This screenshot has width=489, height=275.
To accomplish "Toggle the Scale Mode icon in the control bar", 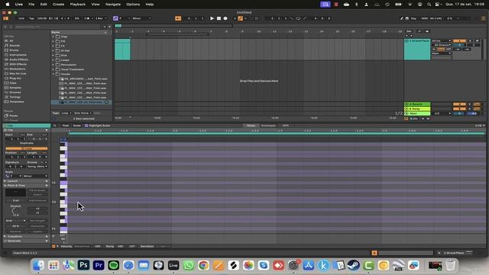I will (x=115, y=18).
